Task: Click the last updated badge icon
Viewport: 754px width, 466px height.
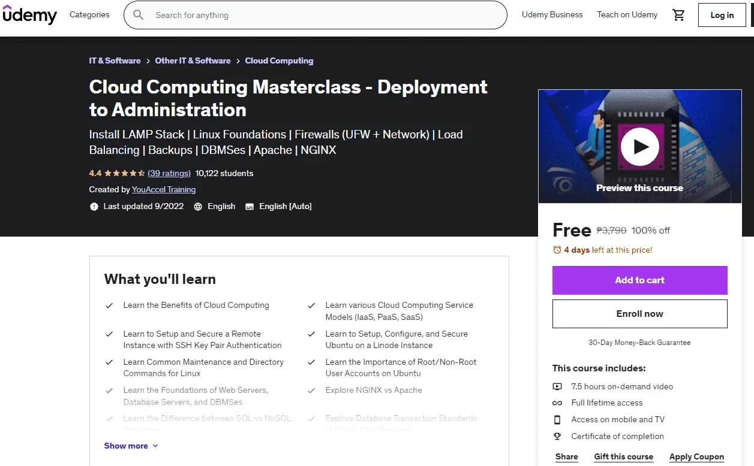Action: click(x=94, y=206)
